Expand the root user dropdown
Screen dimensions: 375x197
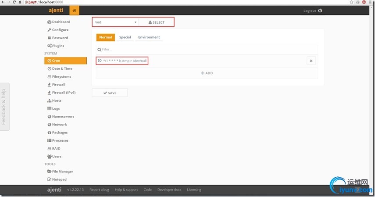click(x=115, y=22)
